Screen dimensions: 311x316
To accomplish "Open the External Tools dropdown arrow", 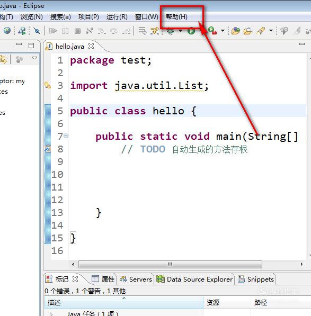I will (223, 31).
